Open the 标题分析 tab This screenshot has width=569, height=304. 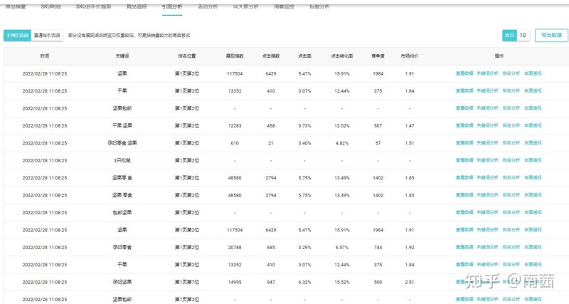click(x=319, y=6)
